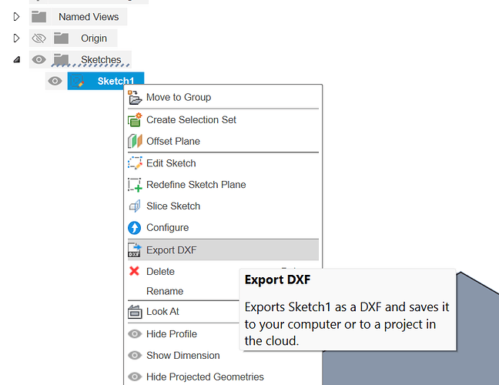This screenshot has height=385, width=499.
Task: Click the Export DXF icon
Action: pyautogui.click(x=135, y=250)
